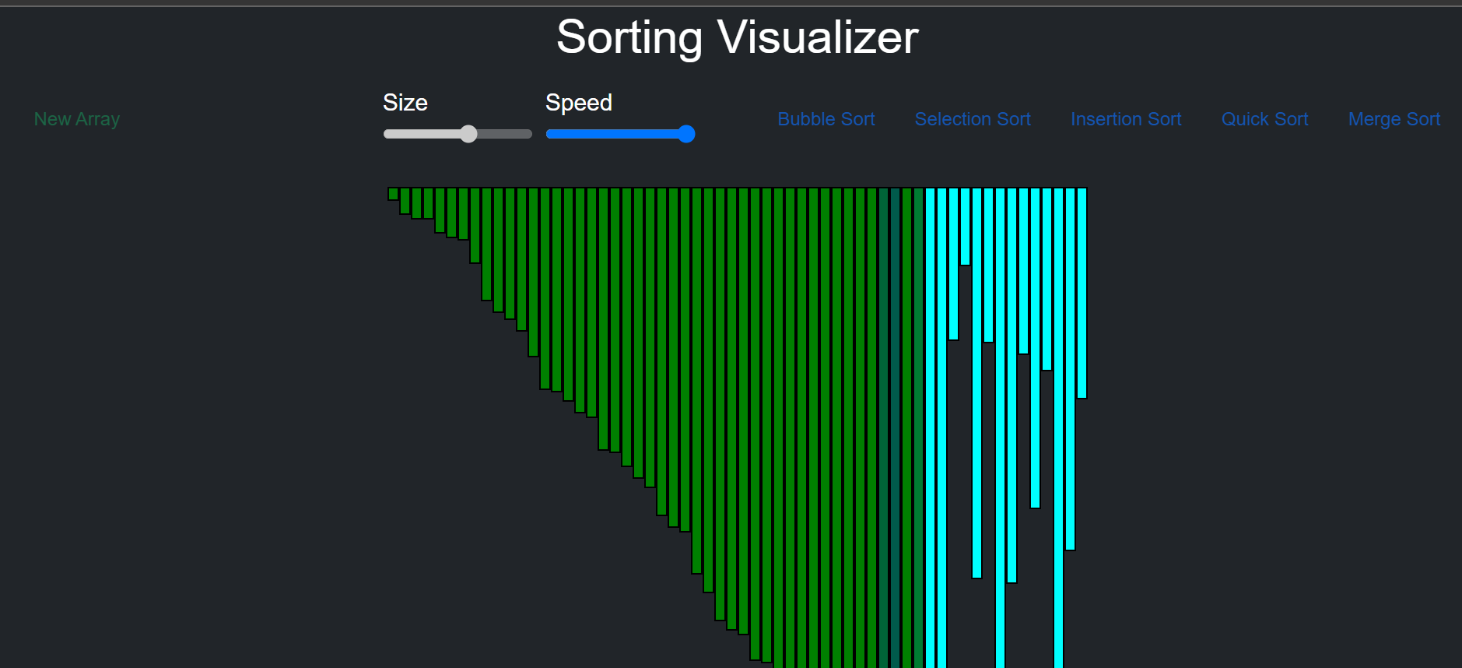
Task: Execute Quick Sort
Action: (1264, 118)
